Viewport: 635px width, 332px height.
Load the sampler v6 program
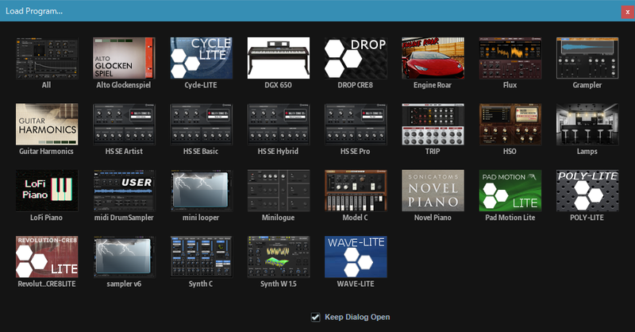[124, 257]
